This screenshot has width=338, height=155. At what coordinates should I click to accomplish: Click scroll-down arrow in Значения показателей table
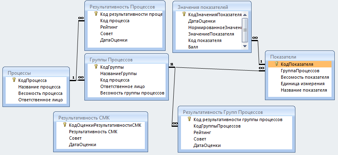245,46
